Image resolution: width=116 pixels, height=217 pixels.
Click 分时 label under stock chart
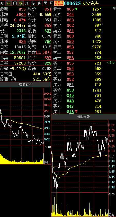[x=111, y=215]
